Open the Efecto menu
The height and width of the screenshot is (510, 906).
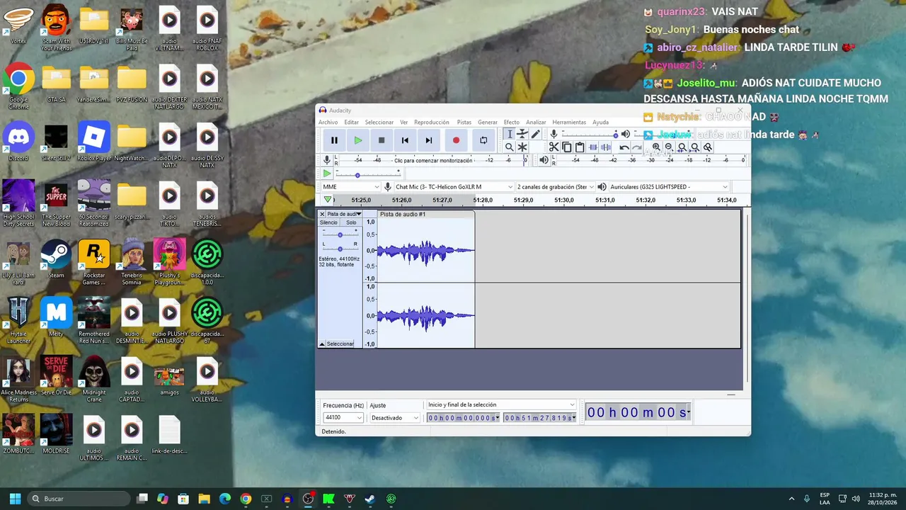click(511, 123)
